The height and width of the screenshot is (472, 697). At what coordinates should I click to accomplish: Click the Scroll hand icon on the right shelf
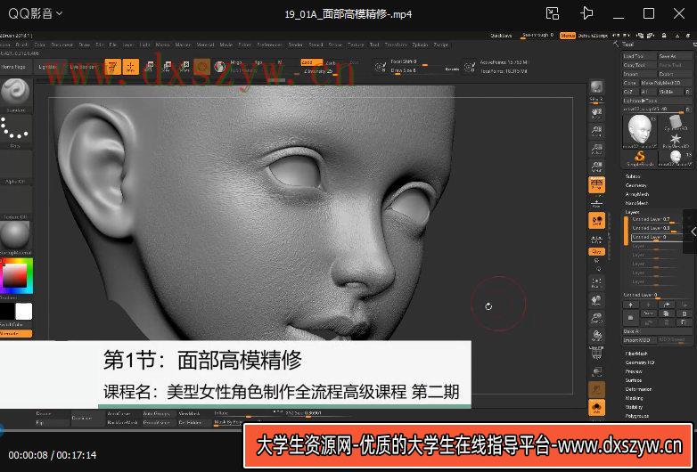coord(596,113)
